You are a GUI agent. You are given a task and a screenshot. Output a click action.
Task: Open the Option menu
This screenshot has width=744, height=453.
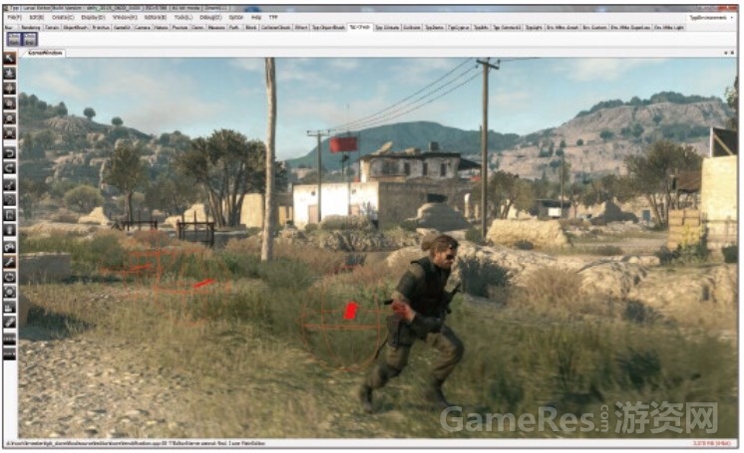pyautogui.click(x=235, y=17)
